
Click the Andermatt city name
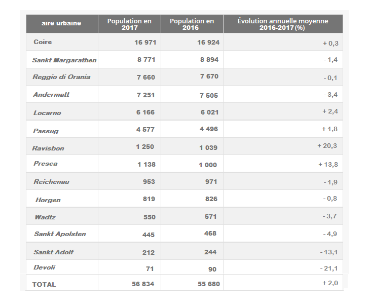51,95
